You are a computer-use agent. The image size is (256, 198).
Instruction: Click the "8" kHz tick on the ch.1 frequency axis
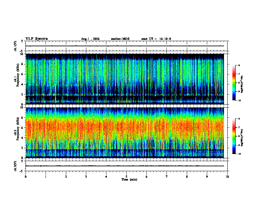click(22, 64)
